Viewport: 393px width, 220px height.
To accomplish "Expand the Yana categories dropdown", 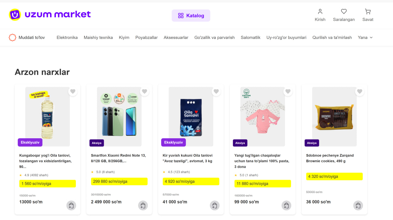I will pyautogui.click(x=365, y=37).
